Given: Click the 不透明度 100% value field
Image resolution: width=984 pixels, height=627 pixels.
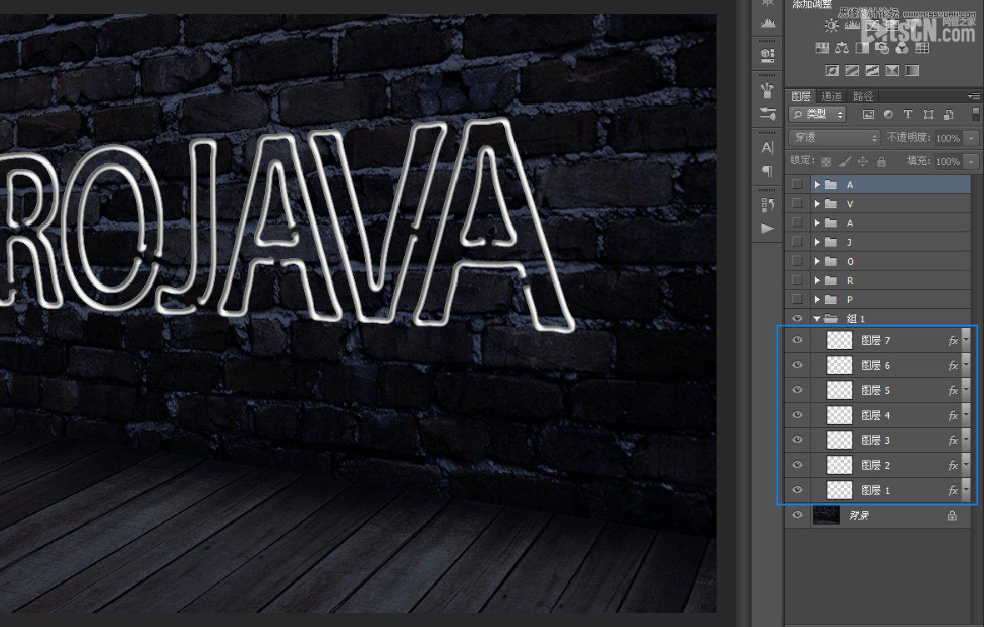Looking at the screenshot, I should (x=949, y=138).
